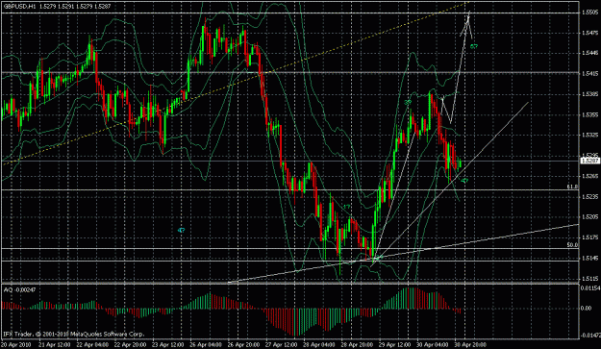This screenshot has width=601, height=349.
Task: Click the 0.00 oscillator scale value
Action: (x=587, y=308)
